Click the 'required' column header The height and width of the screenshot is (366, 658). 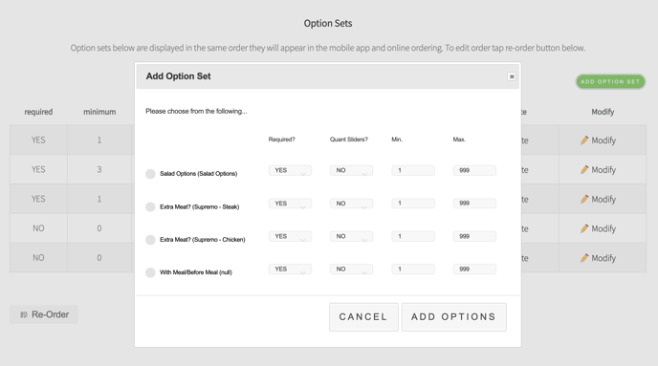[x=38, y=112]
